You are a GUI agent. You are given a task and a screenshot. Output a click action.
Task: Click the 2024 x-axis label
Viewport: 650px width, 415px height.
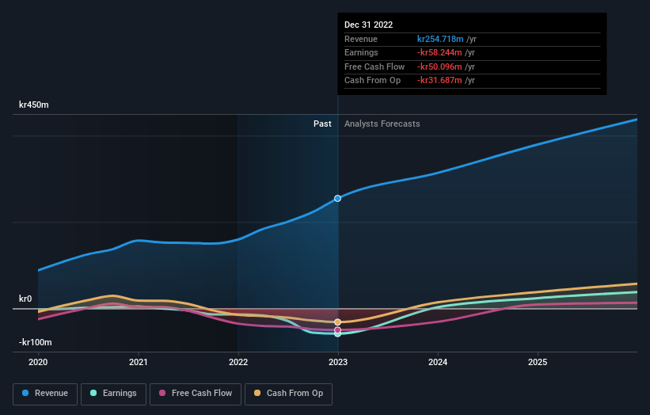tap(438, 362)
